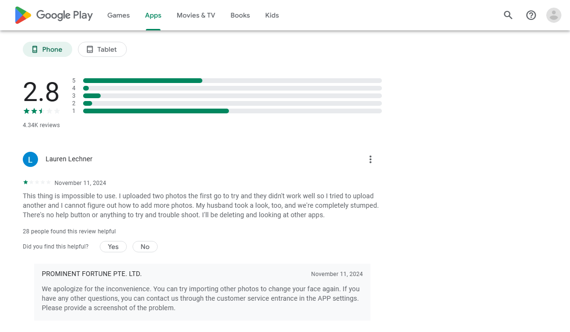Go to the Apps tab
This screenshot has height=332, width=570.
153,15
